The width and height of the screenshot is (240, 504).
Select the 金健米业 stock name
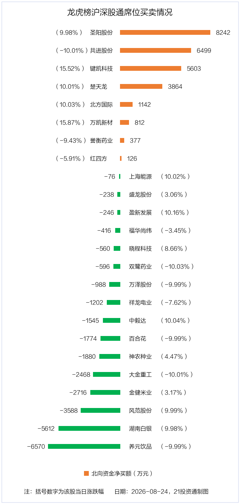(x=140, y=392)
